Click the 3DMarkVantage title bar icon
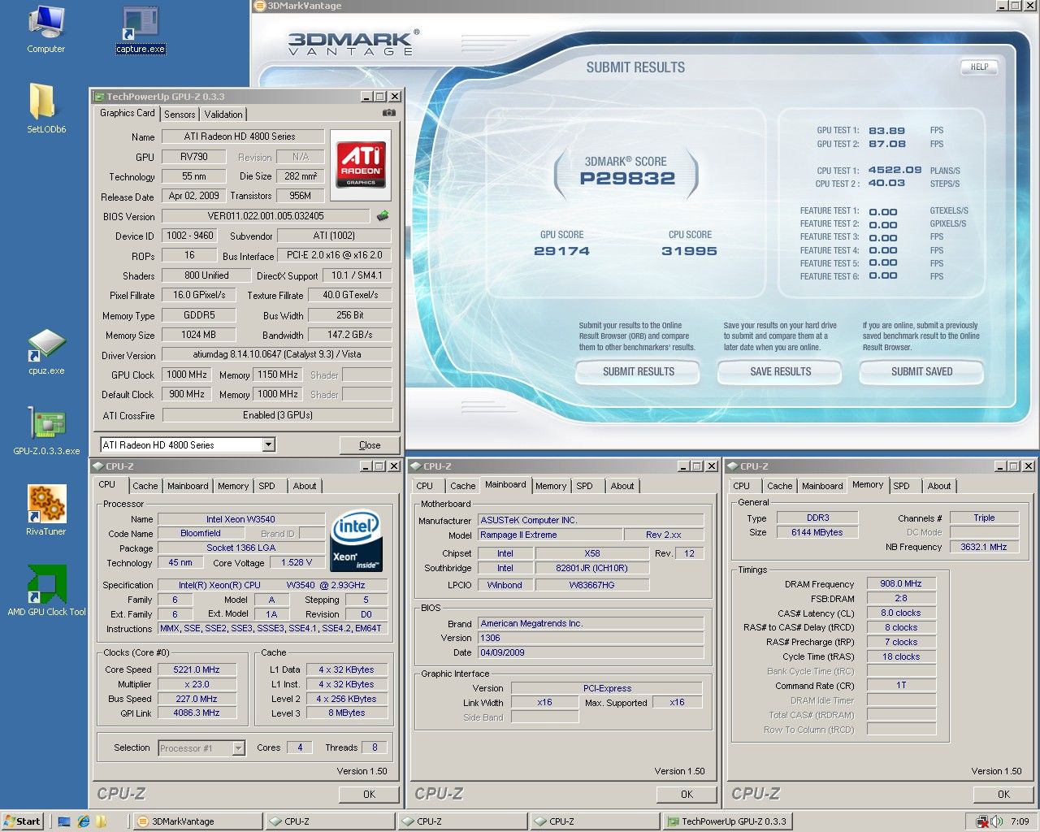Screen dimensions: 1040x832 pos(260,6)
